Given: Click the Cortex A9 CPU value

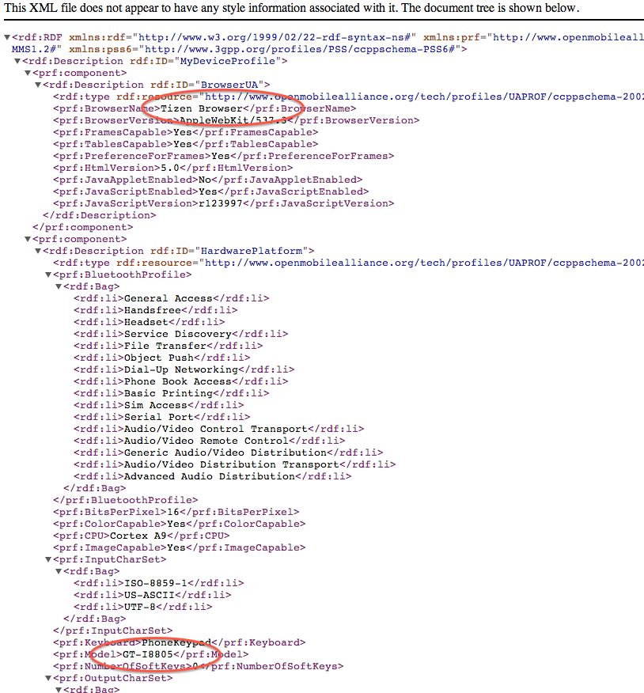Looking at the screenshot, I should point(138,536).
